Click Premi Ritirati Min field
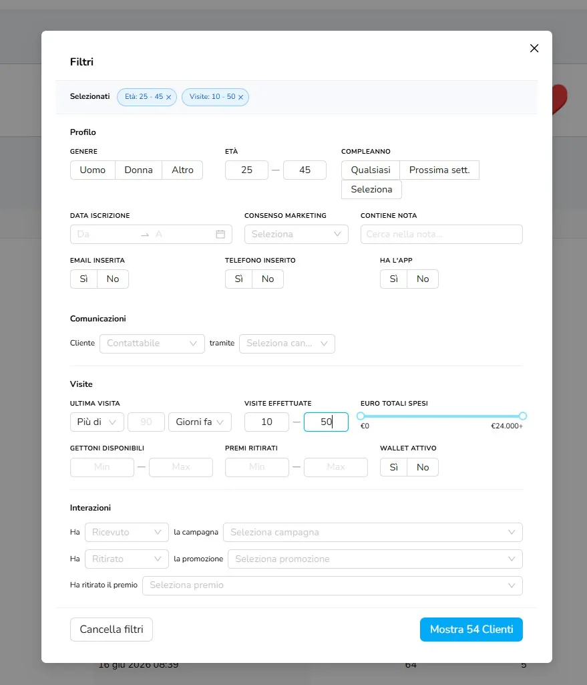 pyautogui.click(x=257, y=467)
